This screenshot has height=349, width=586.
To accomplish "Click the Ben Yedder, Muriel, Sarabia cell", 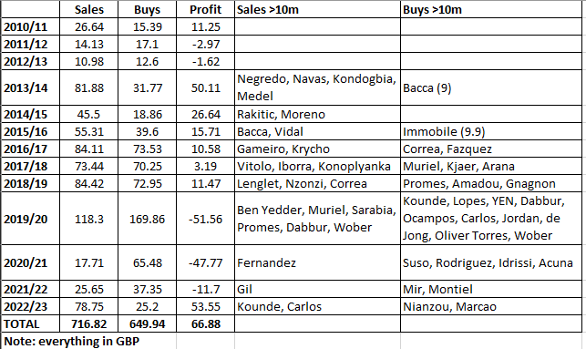I will pyautogui.click(x=317, y=219).
